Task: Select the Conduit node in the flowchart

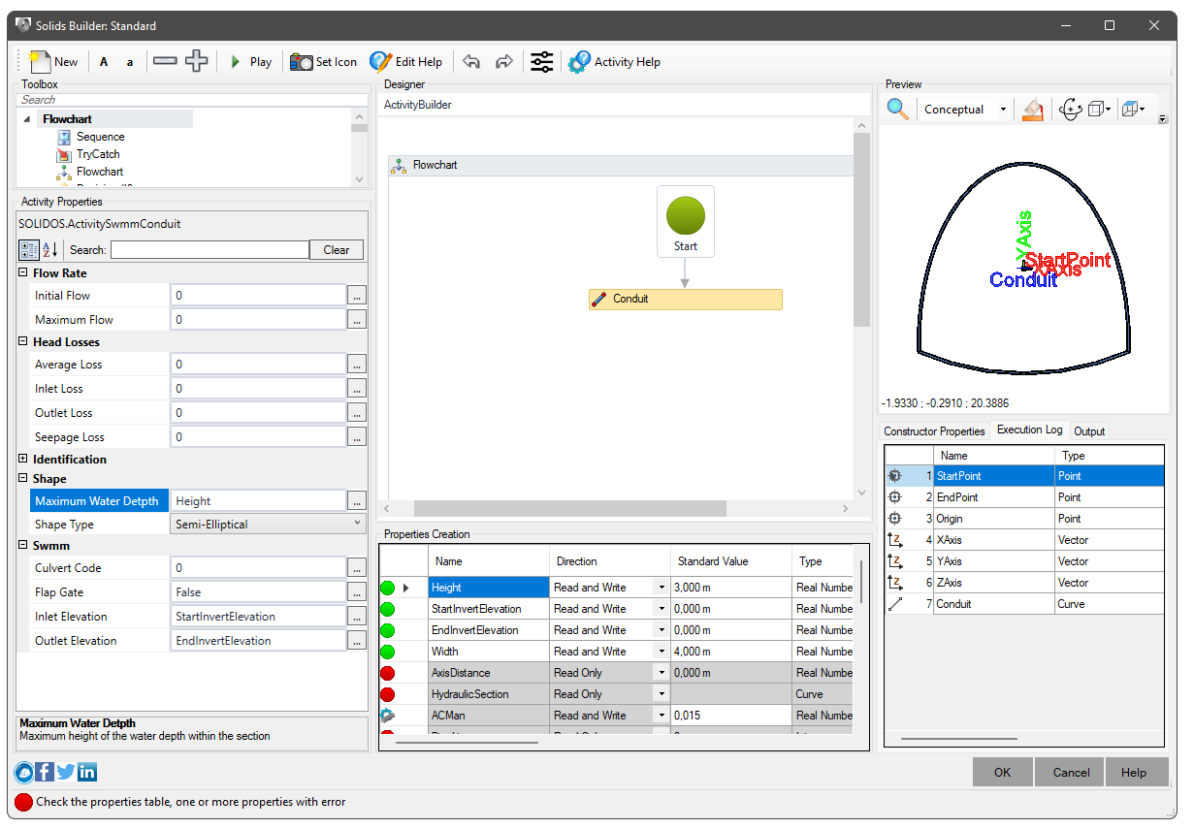Action: [686, 299]
